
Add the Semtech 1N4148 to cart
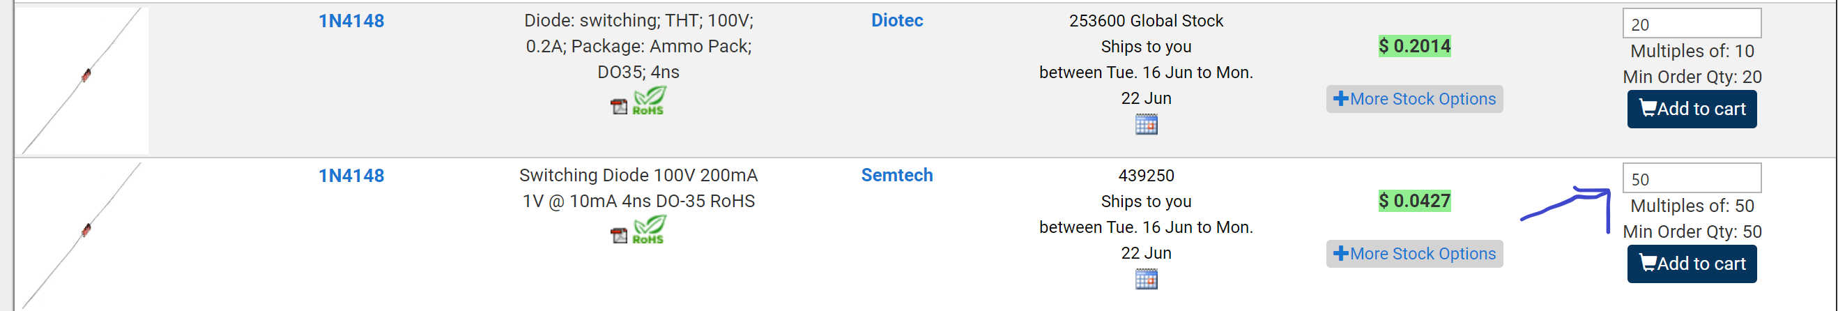point(1692,264)
